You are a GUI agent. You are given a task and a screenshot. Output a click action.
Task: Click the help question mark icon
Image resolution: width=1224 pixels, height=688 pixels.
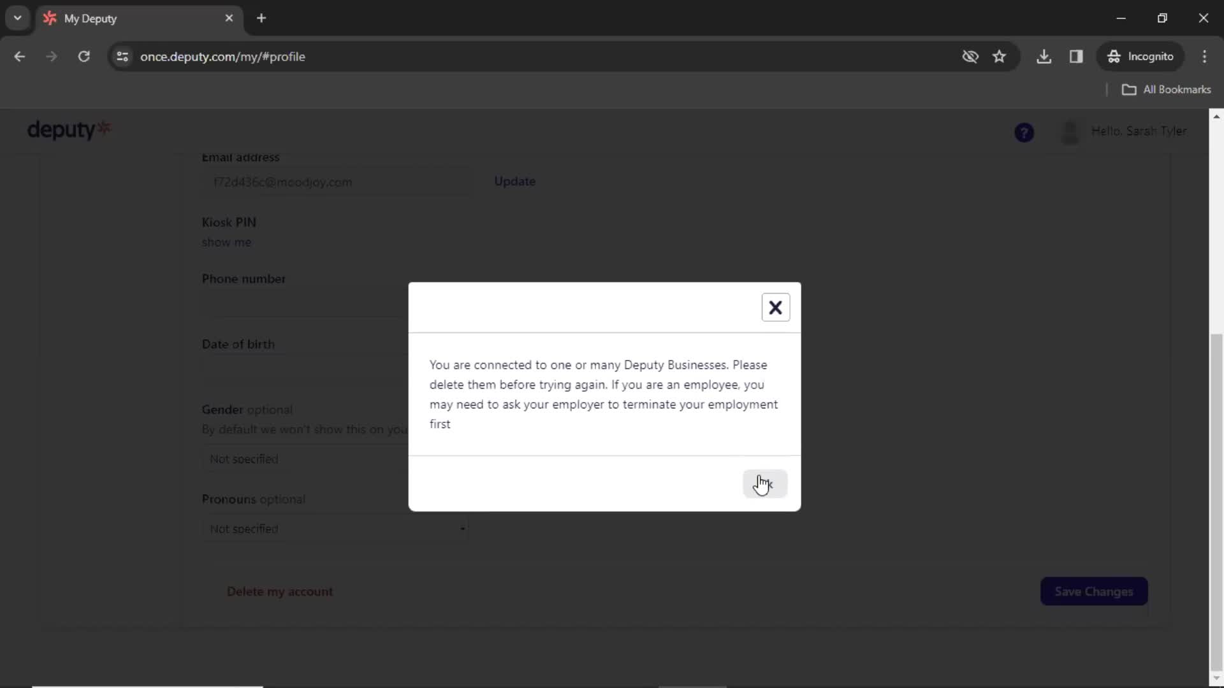pos(1024,132)
